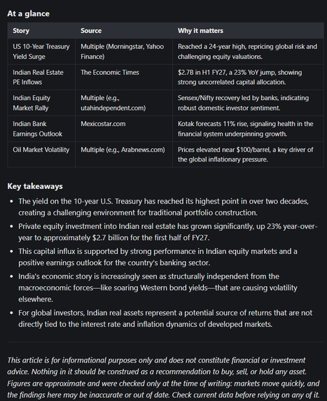Image resolution: width=327 pixels, height=401 pixels.
Task: Select the 'Oil Market Volatility' cell
Action: point(41,155)
